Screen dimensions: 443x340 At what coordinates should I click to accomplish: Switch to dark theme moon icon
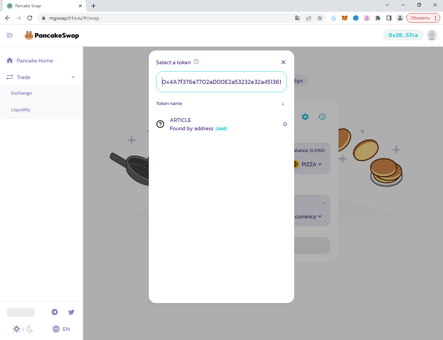pyautogui.click(x=30, y=329)
